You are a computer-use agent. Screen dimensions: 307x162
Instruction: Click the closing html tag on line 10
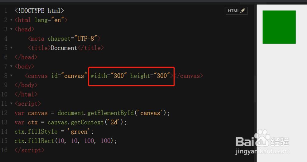click(x=26, y=94)
